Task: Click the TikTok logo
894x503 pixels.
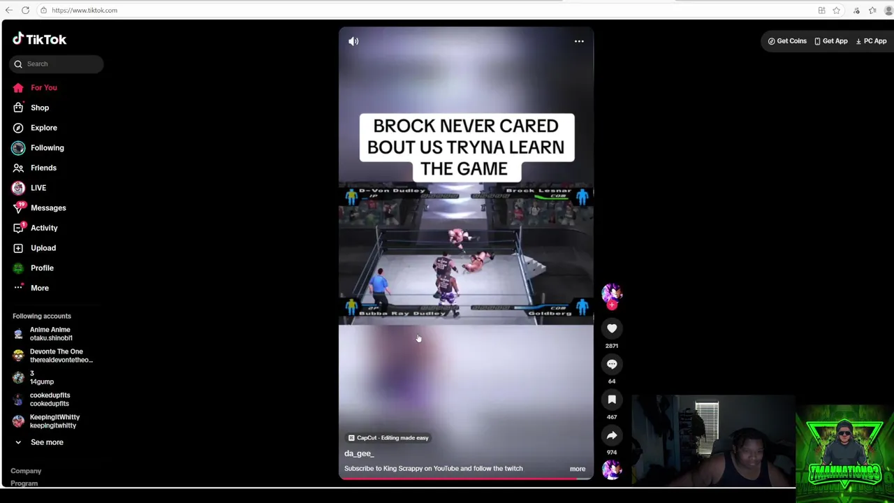Action: 40,39
